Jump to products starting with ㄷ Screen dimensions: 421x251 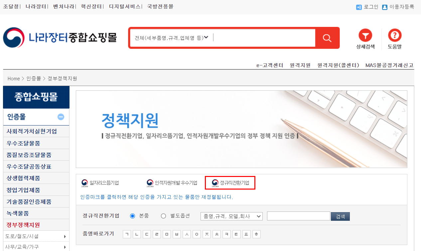[147, 234]
